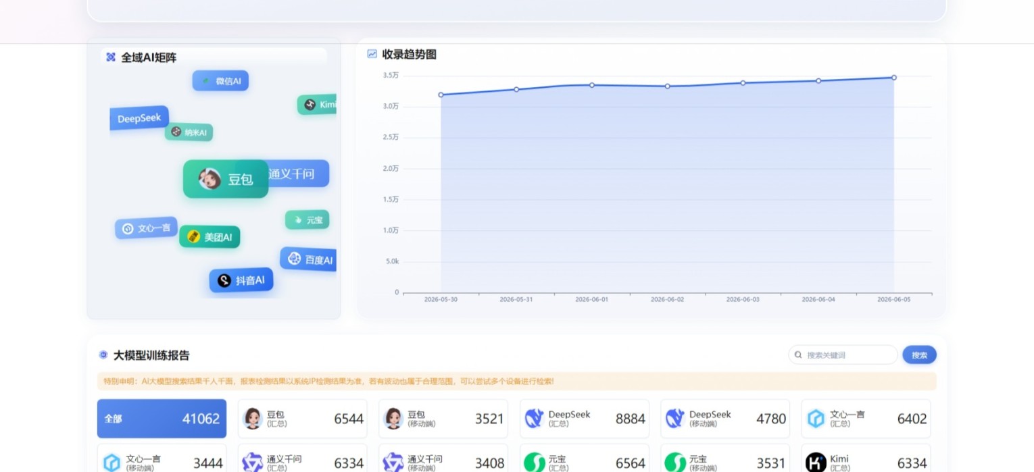Viewport: 1034px width, 472px height.
Task: Click the 微信AI green logo icon
Action: pos(206,81)
